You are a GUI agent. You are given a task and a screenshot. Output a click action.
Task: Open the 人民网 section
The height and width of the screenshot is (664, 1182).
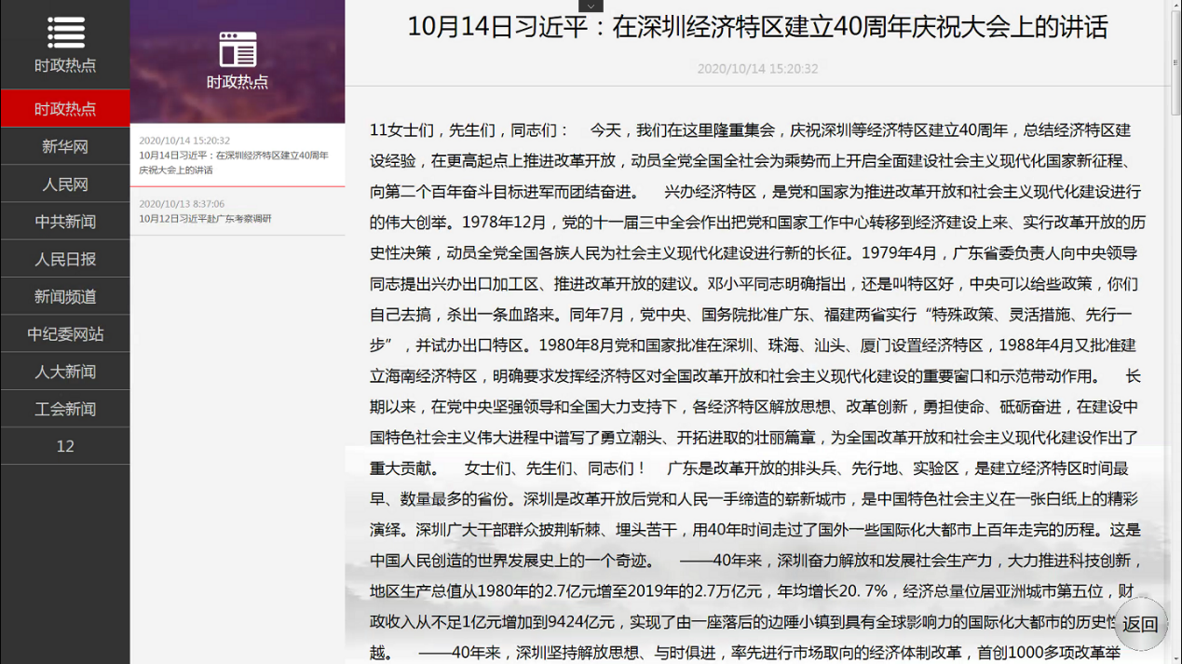click(64, 183)
